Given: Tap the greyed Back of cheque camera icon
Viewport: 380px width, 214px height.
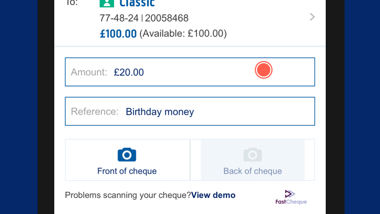Looking at the screenshot, I should (253, 155).
